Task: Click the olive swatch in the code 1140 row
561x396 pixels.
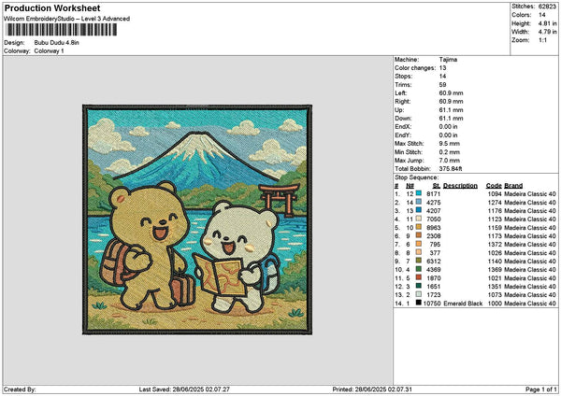Action: point(418,261)
